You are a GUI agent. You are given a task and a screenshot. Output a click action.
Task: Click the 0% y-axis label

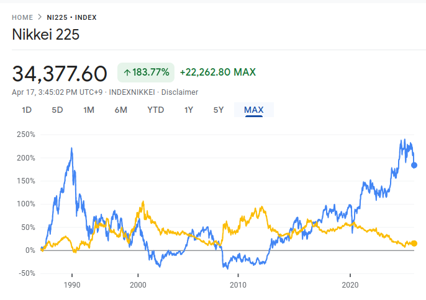30,250
